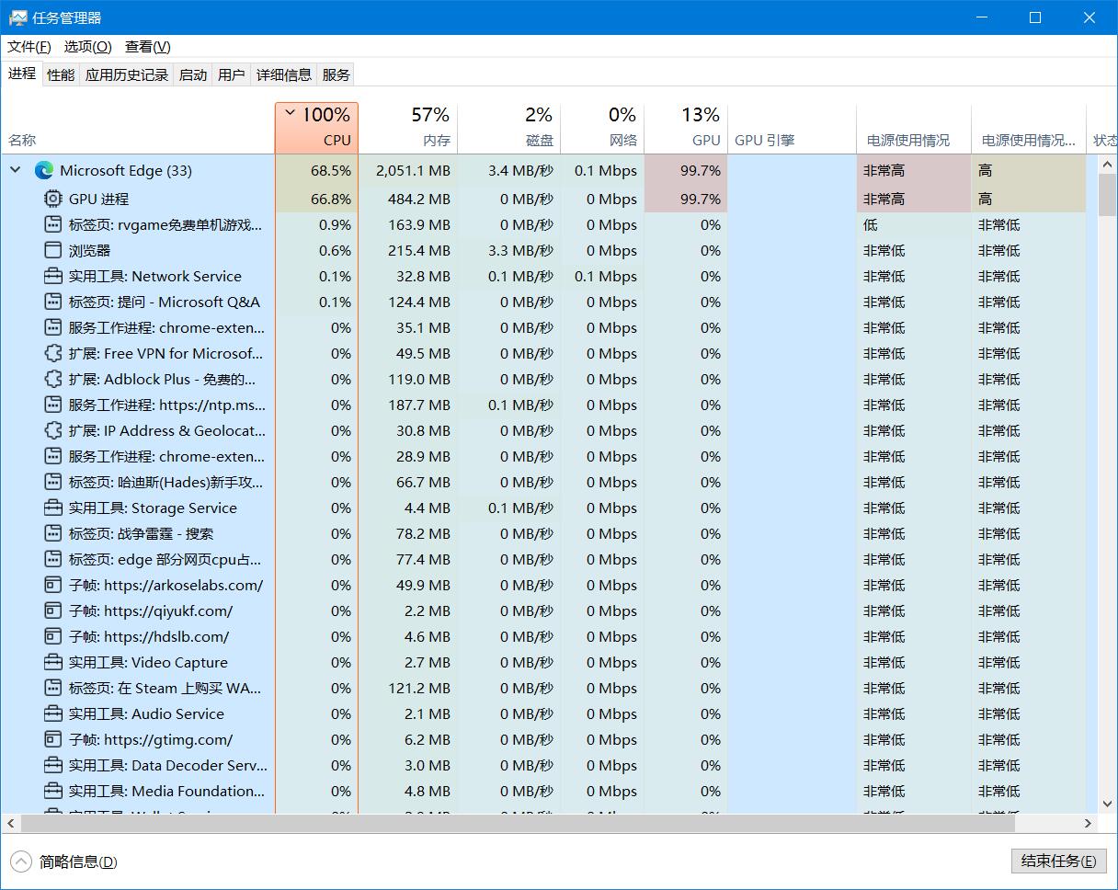
Task: Click the 结束任务(E) button
Action: click(x=1058, y=861)
